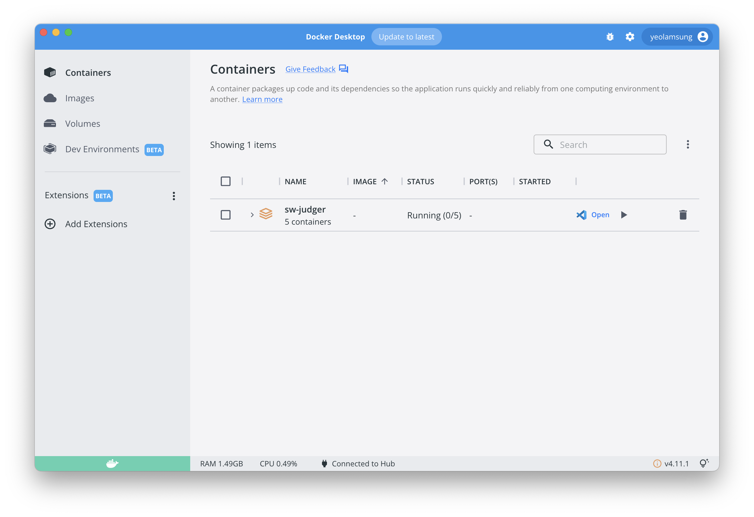Open the yeolamsung account menu
754x517 pixels.
(677, 37)
